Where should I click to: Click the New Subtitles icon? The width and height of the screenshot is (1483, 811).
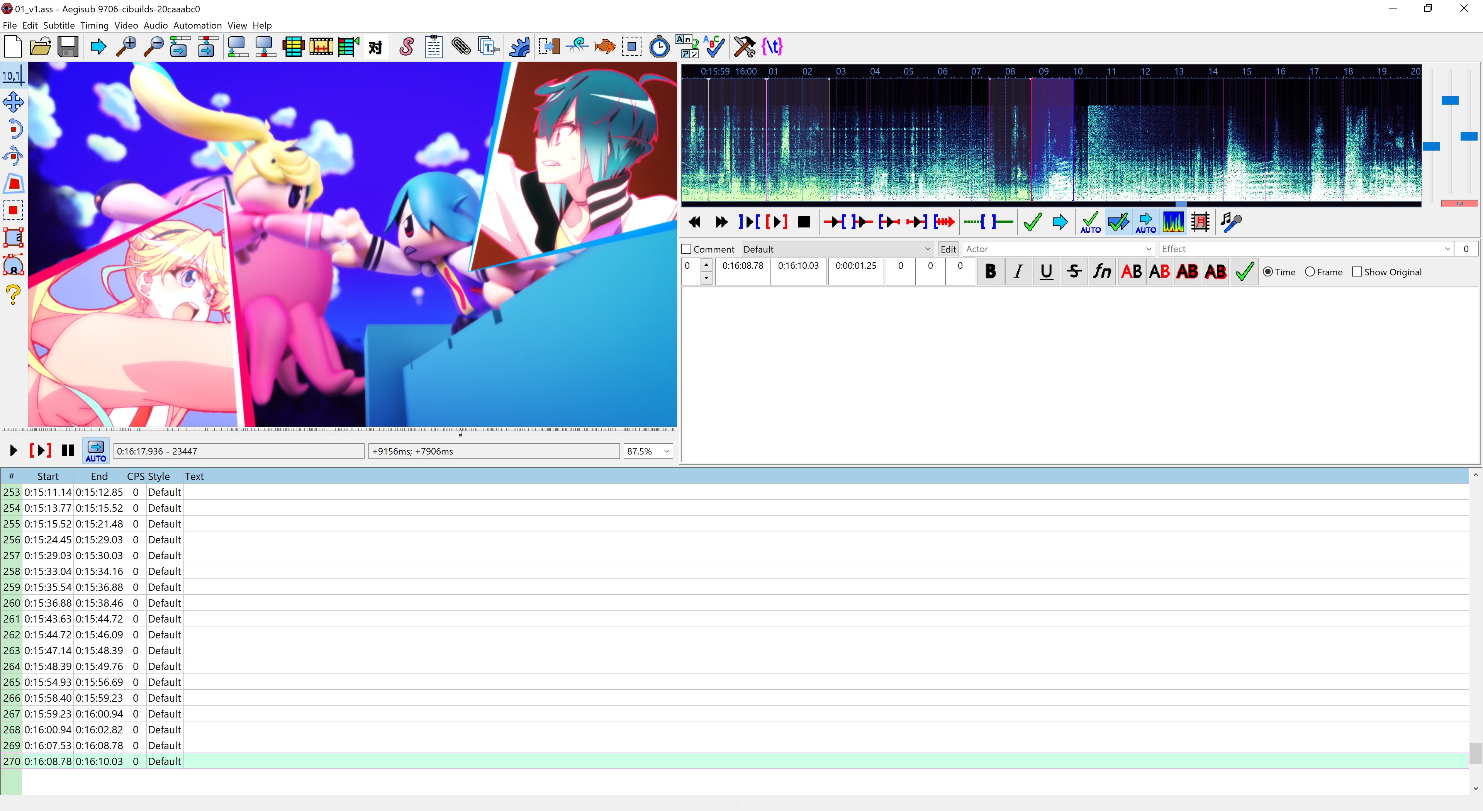coord(13,47)
